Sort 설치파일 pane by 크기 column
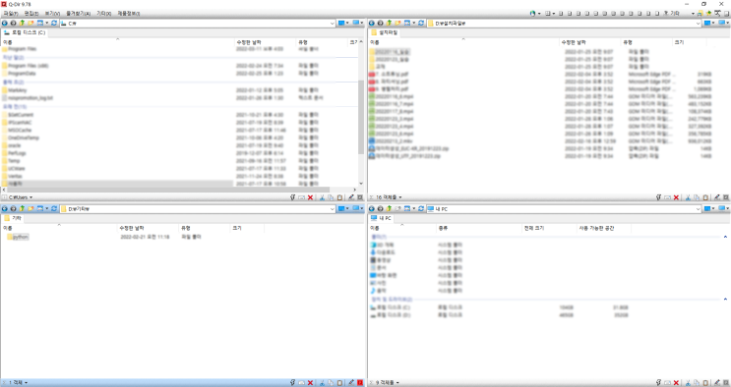 (x=690, y=42)
